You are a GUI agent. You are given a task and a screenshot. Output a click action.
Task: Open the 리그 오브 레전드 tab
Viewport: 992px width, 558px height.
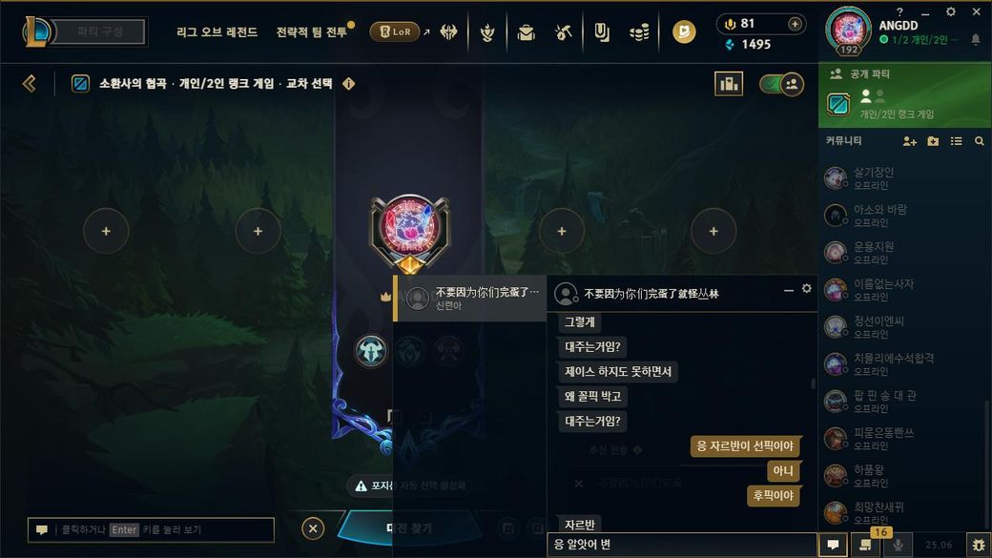coord(217,31)
